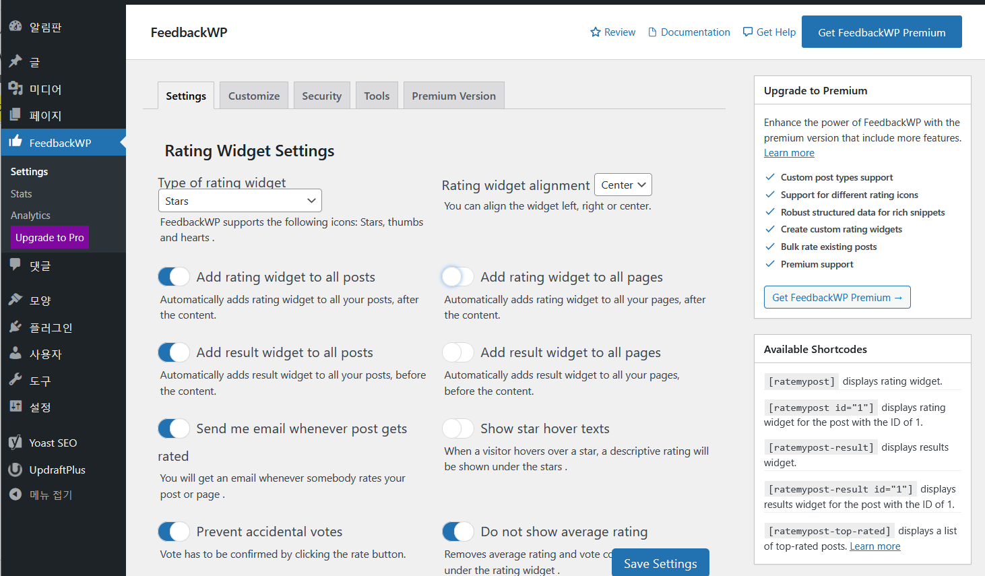Click Premium support feature text
The height and width of the screenshot is (576, 985).
(817, 264)
